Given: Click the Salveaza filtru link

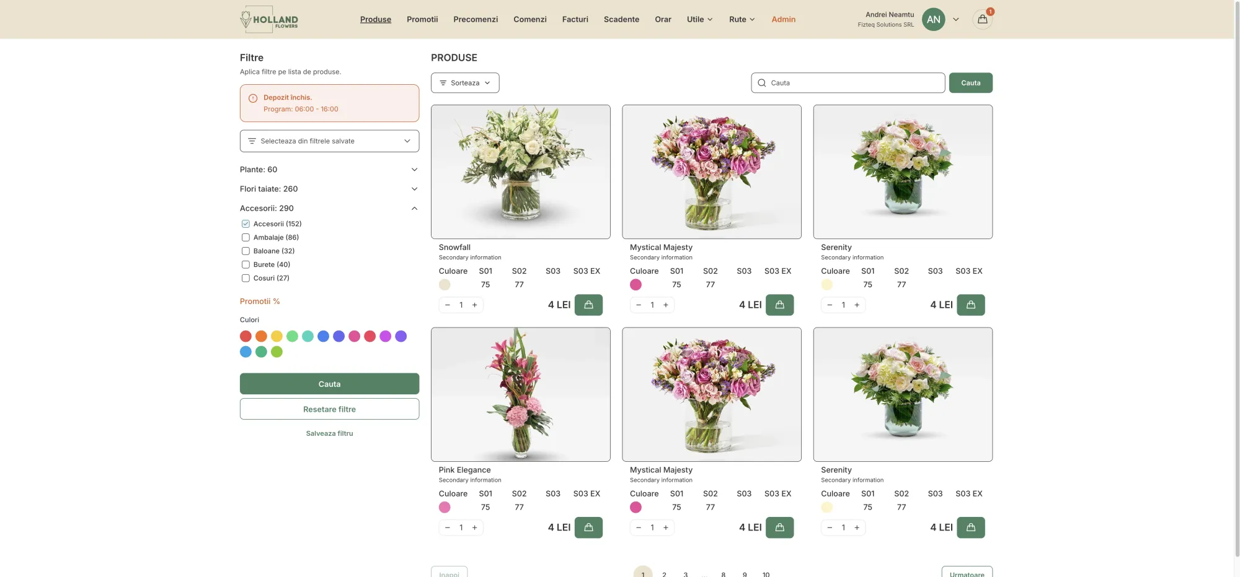Looking at the screenshot, I should click(x=329, y=433).
